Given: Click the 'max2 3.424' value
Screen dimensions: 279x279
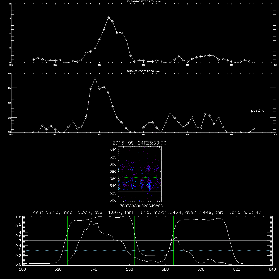Looking at the screenshot, I should [x=167, y=212].
